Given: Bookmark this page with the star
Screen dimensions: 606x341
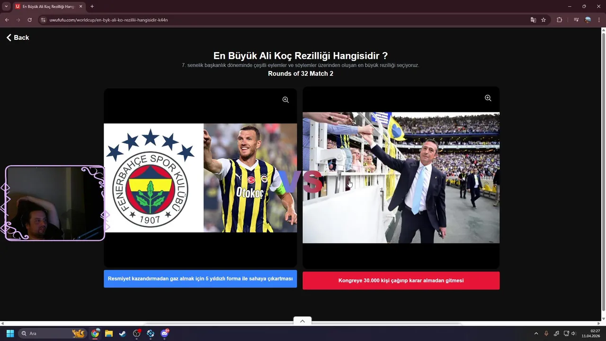Looking at the screenshot, I should [544, 20].
